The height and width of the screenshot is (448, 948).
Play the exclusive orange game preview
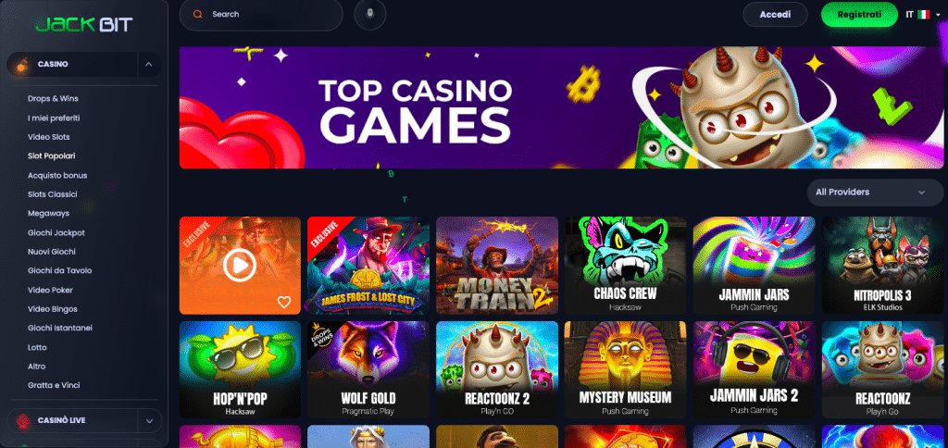pos(240,266)
